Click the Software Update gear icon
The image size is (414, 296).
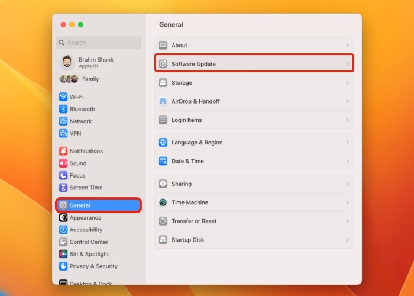[x=163, y=64]
